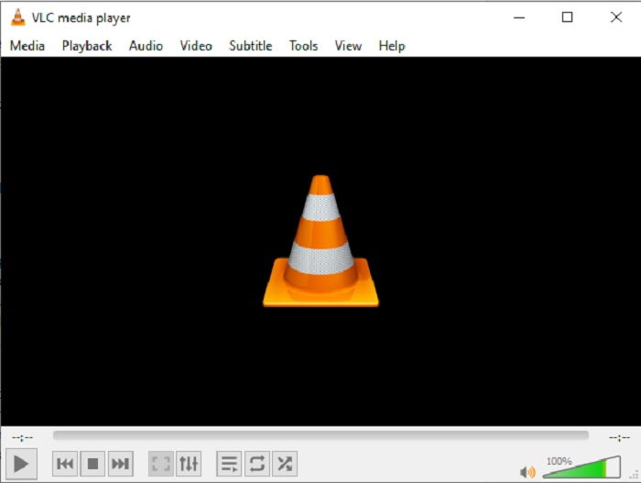Grab the window resize grip corner
The height and width of the screenshot is (483, 641).
pos(634,476)
